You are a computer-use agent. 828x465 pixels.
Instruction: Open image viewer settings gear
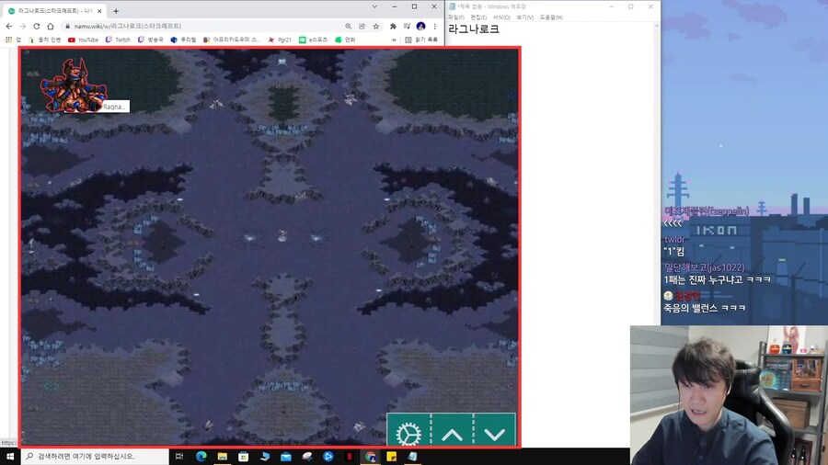click(408, 434)
